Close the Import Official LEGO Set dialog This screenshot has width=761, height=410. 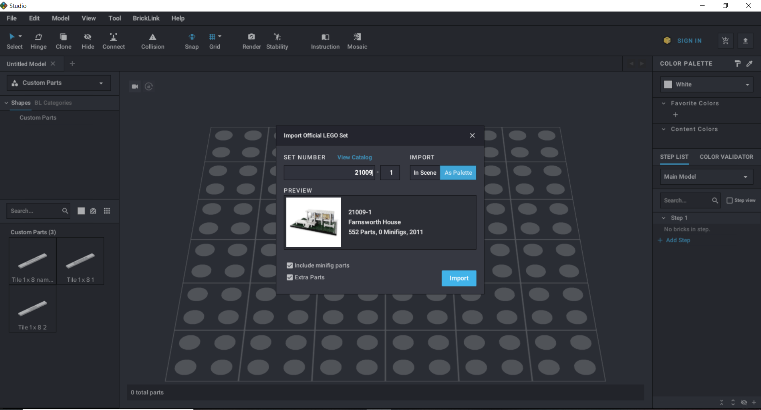click(472, 135)
